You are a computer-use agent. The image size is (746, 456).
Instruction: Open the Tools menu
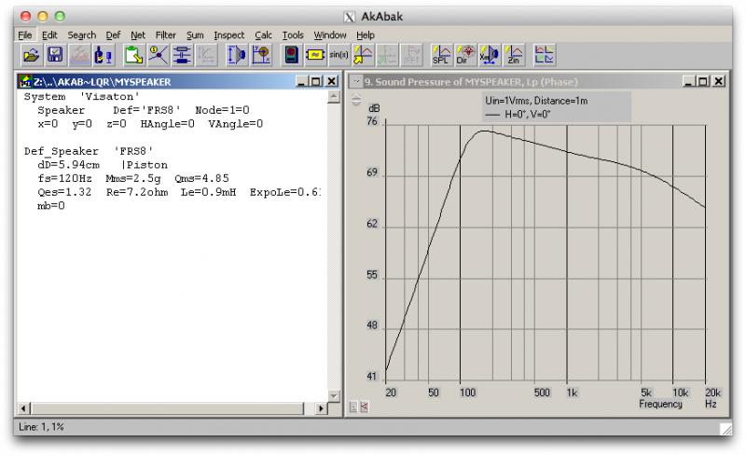[293, 35]
